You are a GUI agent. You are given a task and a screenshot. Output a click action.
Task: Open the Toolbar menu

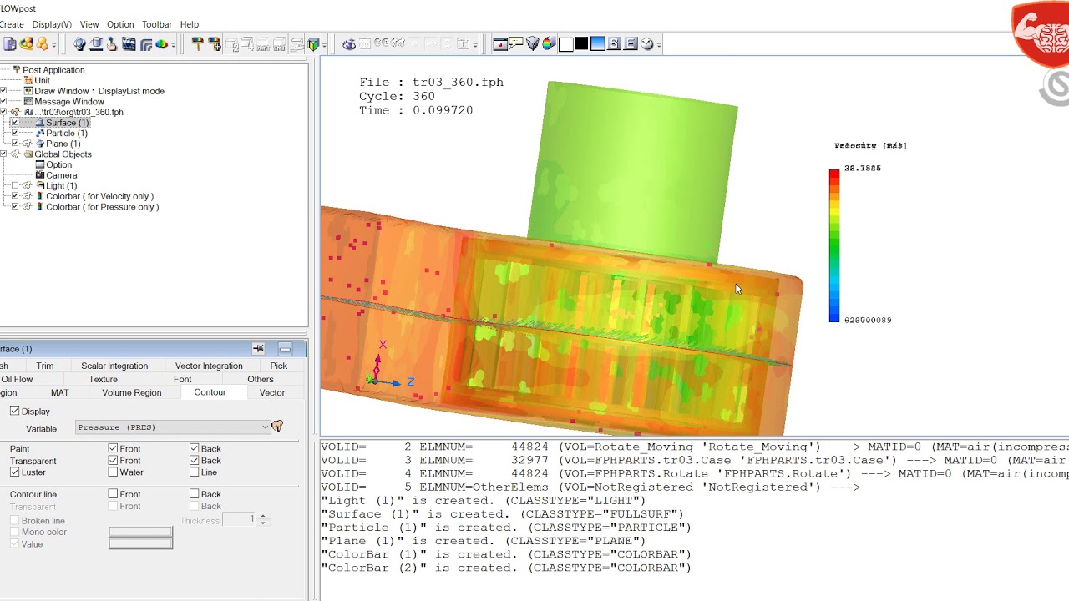click(157, 24)
